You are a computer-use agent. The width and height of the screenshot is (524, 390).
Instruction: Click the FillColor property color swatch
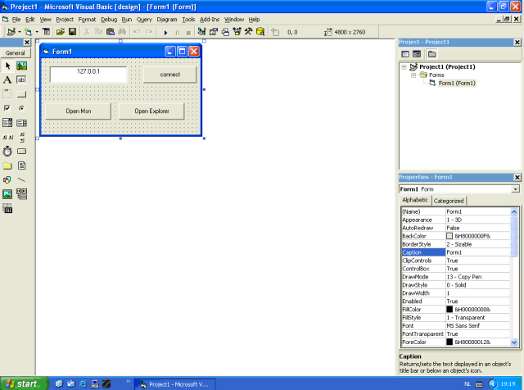pyautogui.click(x=449, y=310)
